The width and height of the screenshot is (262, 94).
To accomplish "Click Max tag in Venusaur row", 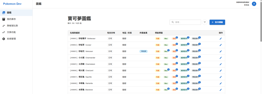I will pos(166,51).
